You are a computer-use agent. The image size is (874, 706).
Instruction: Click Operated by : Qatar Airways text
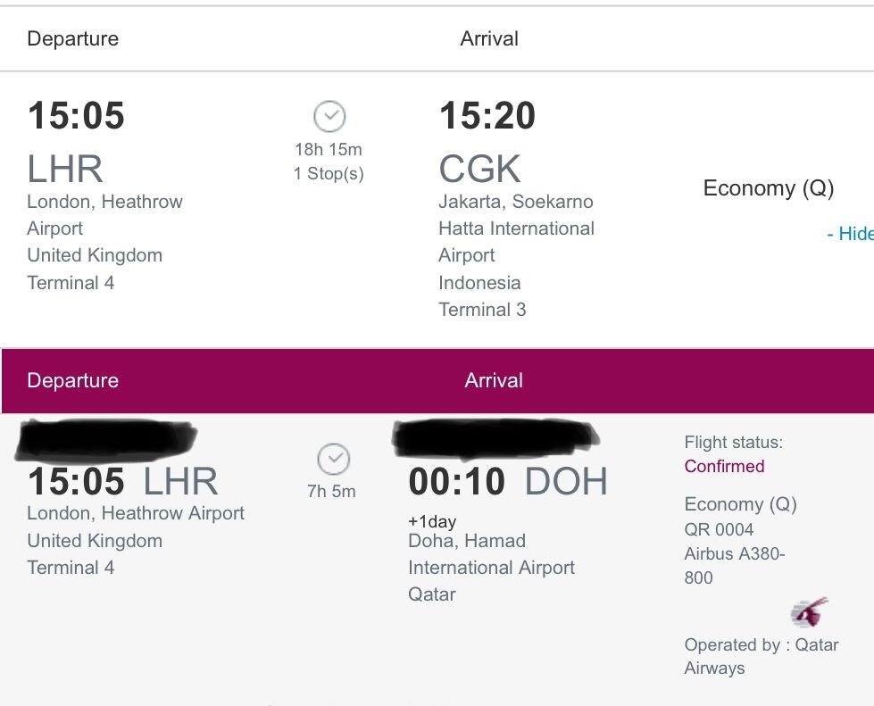point(761,656)
